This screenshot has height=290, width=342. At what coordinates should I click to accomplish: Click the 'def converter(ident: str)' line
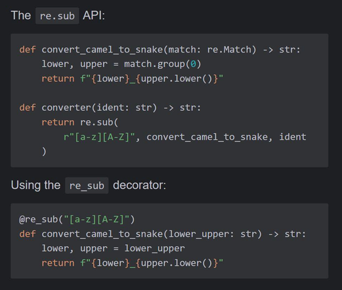coord(110,108)
